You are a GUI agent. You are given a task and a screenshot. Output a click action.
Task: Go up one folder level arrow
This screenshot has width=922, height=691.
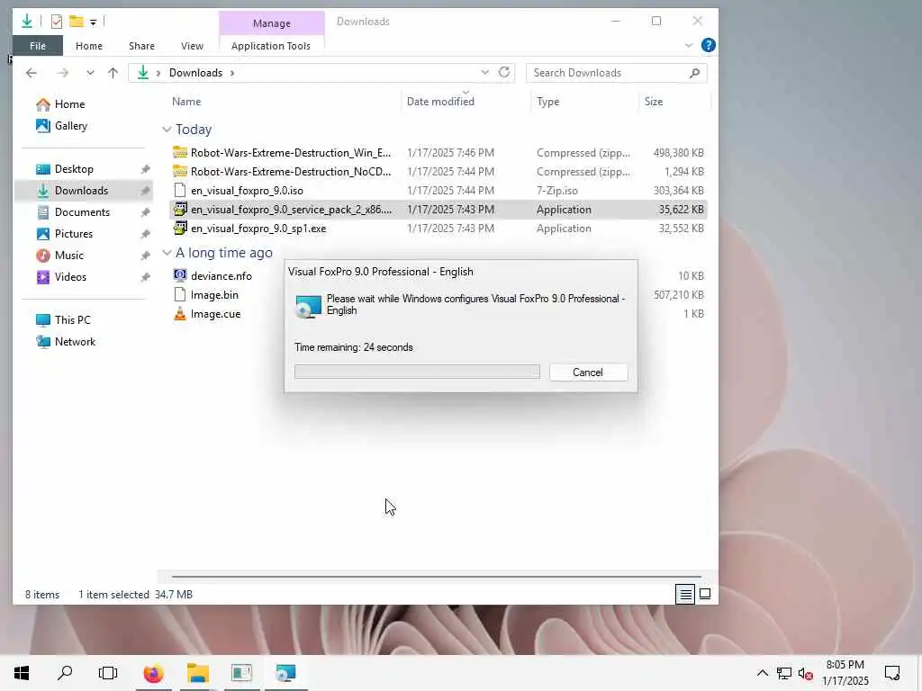(113, 73)
